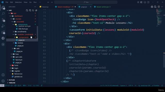Open the Extensions view

[3, 32]
